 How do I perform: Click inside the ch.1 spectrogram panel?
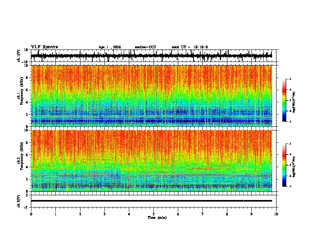(152, 96)
